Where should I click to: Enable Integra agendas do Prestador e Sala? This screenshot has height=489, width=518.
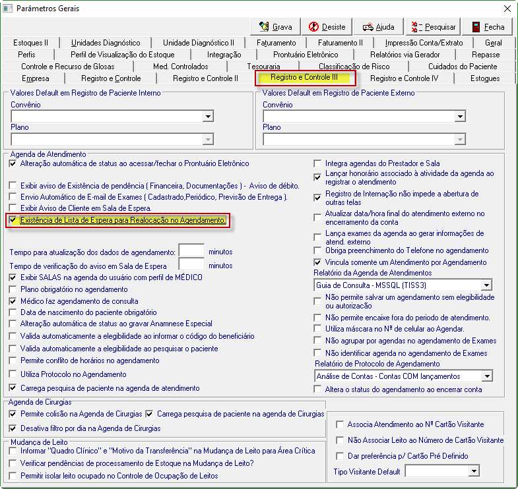click(x=317, y=163)
